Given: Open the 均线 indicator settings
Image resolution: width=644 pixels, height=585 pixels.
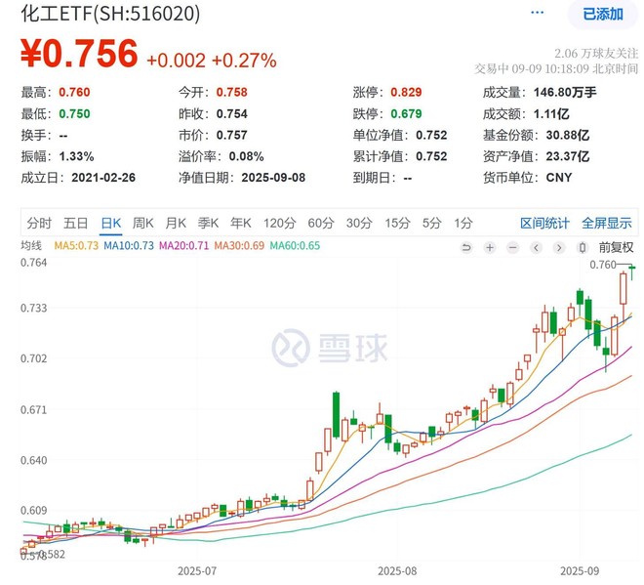Looking at the screenshot, I should click(x=31, y=246).
